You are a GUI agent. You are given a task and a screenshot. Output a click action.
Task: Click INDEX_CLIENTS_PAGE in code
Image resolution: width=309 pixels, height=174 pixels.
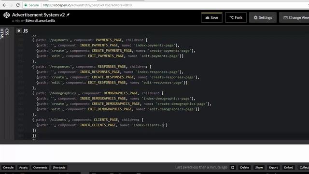pos(98,125)
